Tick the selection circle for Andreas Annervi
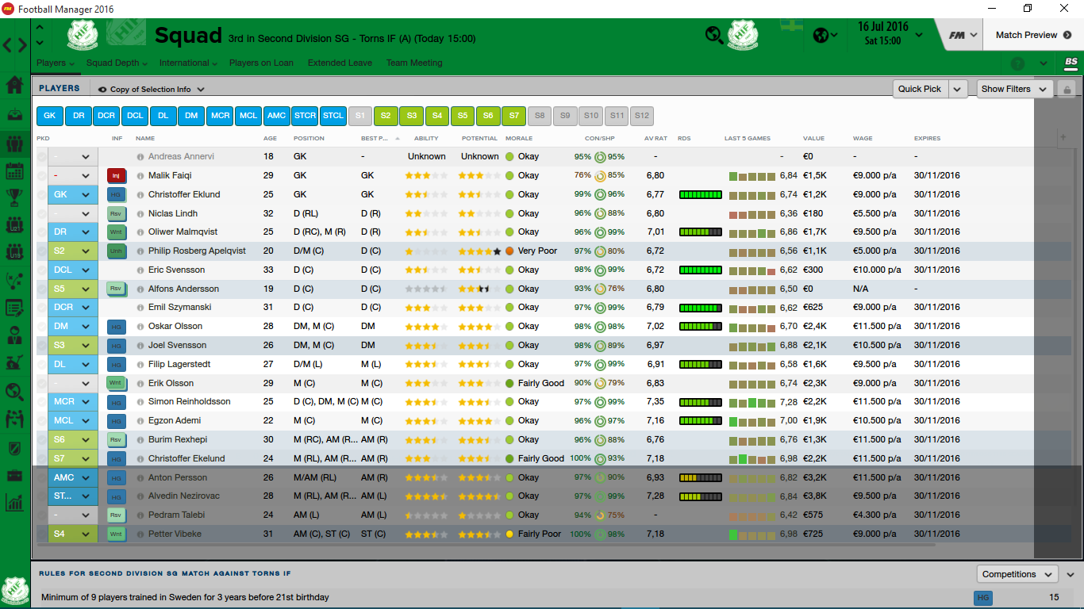The height and width of the screenshot is (609, 1084). [x=42, y=157]
